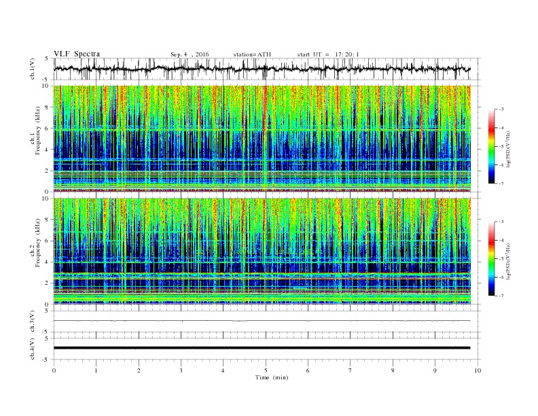Click the "-3" tick on ch.1 color bar

501,109
